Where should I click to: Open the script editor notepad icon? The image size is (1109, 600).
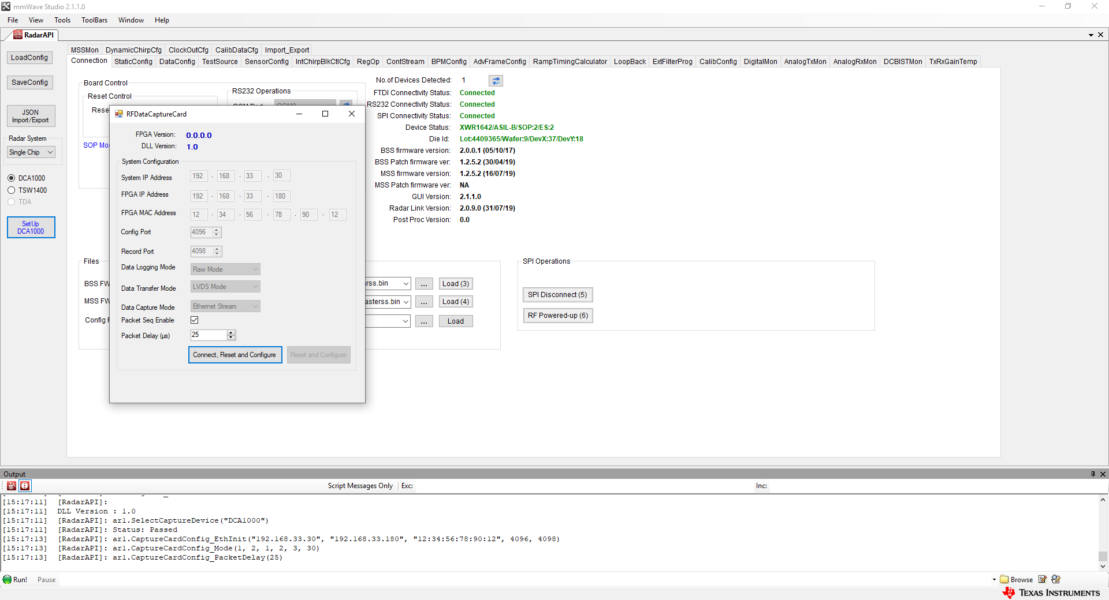(x=1043, y=579)
